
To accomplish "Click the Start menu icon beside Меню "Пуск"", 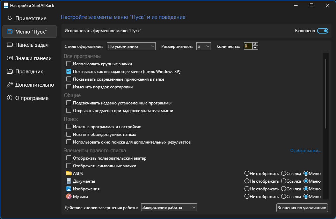I will click(x=10, y=31).
